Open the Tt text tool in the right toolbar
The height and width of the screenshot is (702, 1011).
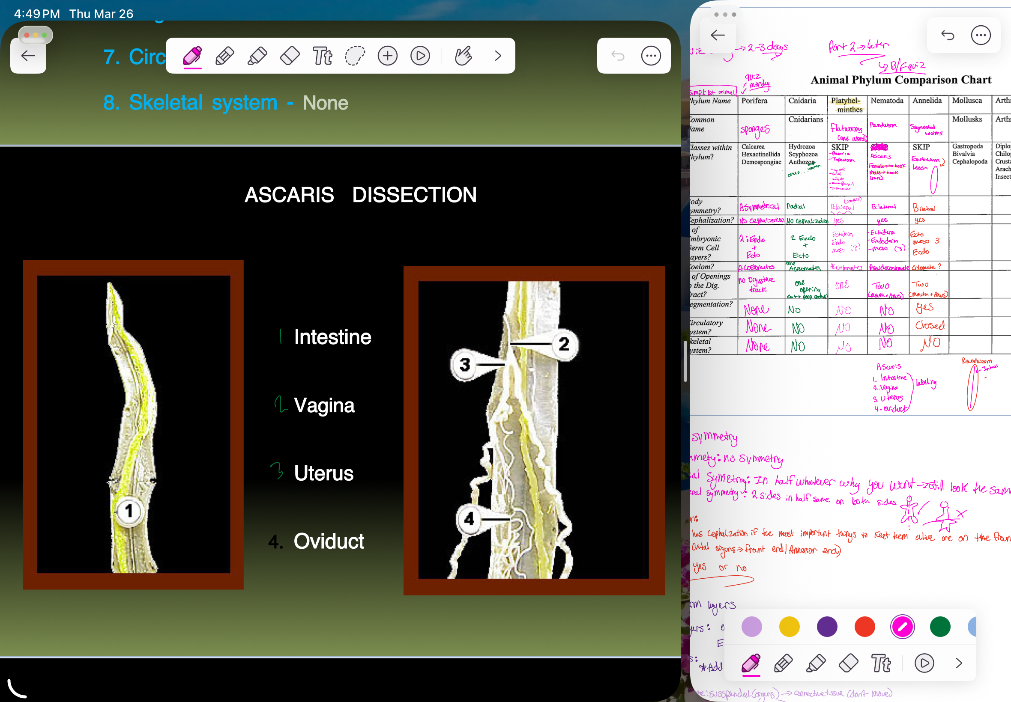[x=881, y=663]
